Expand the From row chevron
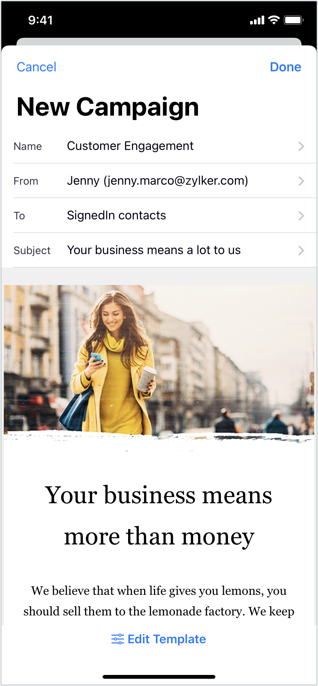Image resolution: width=318 pixels, height=686 pixels. 301,181
